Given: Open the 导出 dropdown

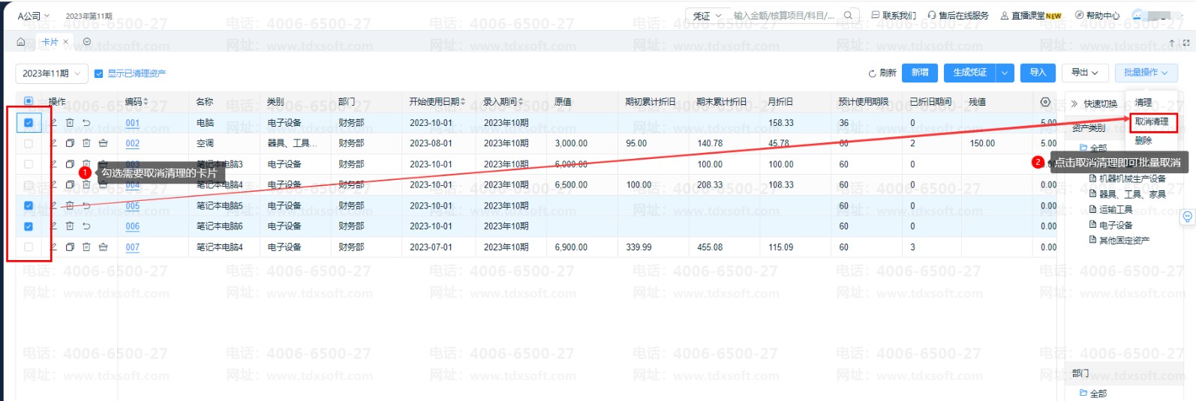Looking at the screenshot, I should [x=1084, y=73].
